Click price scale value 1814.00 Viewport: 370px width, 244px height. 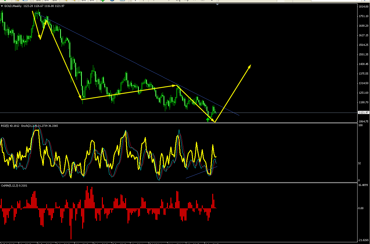(363, 6)
